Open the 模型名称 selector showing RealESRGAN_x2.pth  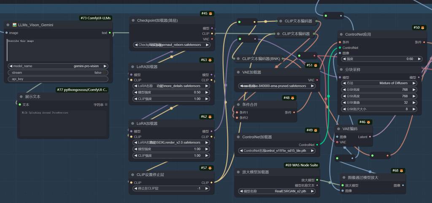(277, 191)
